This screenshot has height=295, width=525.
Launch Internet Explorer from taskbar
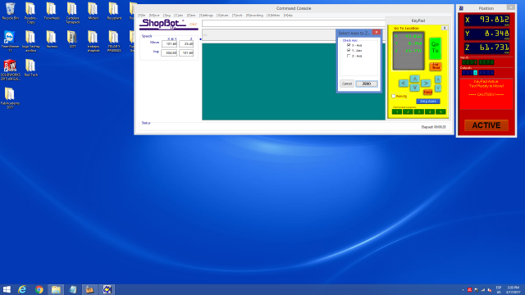click(22, 289)
